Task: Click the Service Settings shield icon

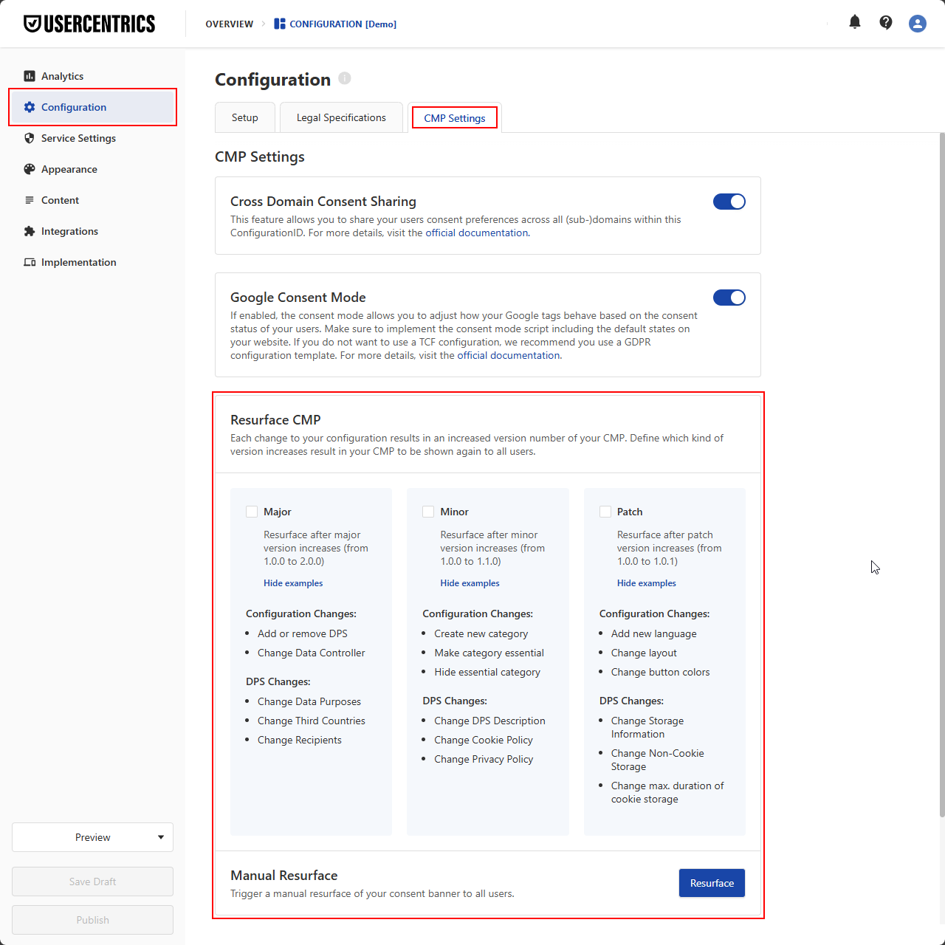Action: tap(30, 138)
